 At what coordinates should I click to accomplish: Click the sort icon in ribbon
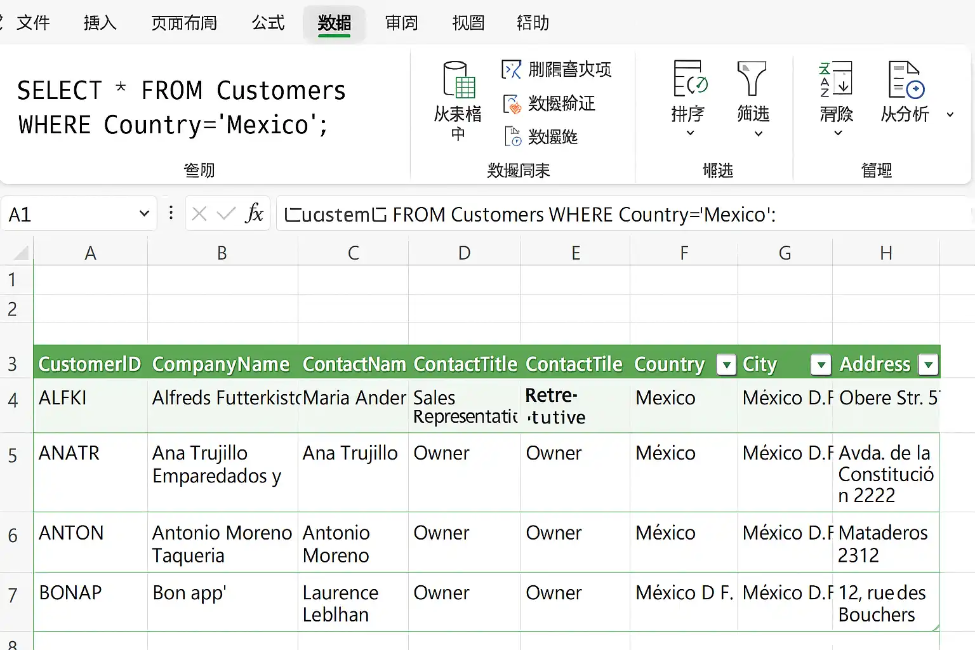[x=690, y=79]
